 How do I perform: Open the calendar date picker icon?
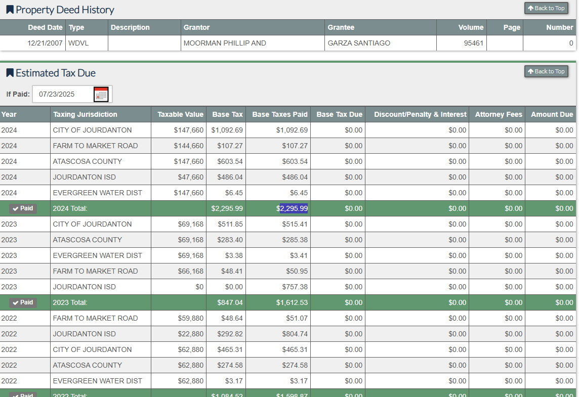tap(101, 94)
